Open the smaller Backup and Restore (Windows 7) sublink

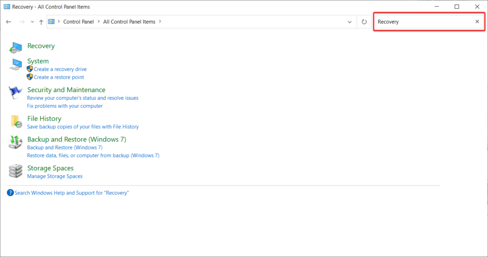(x=65, y=148)
